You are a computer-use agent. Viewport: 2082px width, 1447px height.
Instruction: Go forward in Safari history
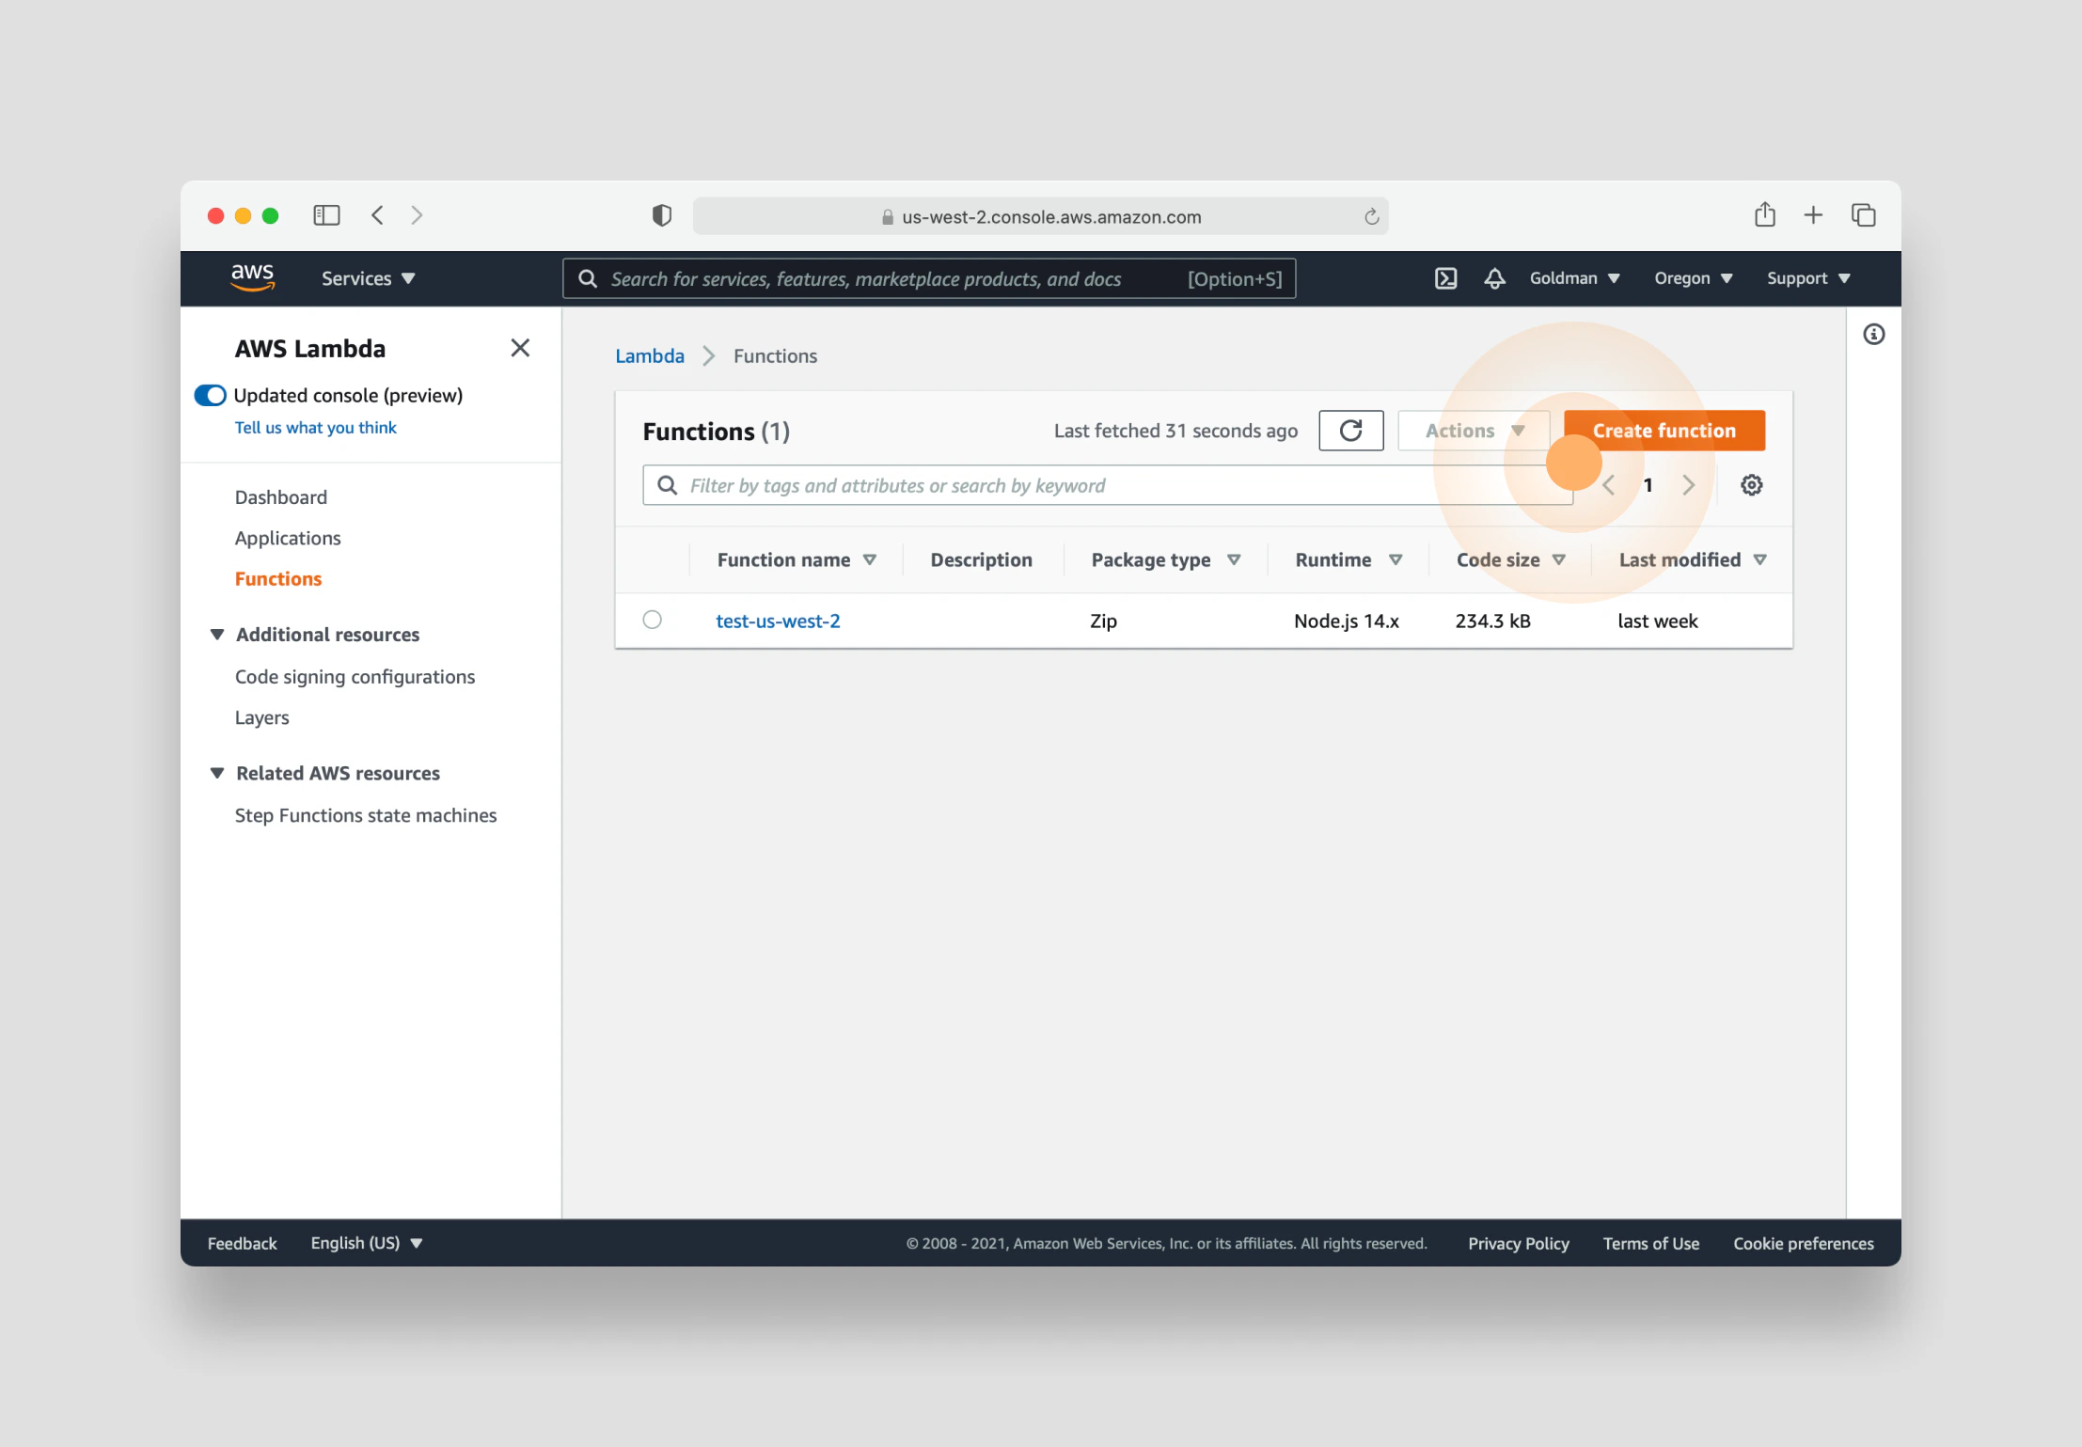click(x=417, y=215)
